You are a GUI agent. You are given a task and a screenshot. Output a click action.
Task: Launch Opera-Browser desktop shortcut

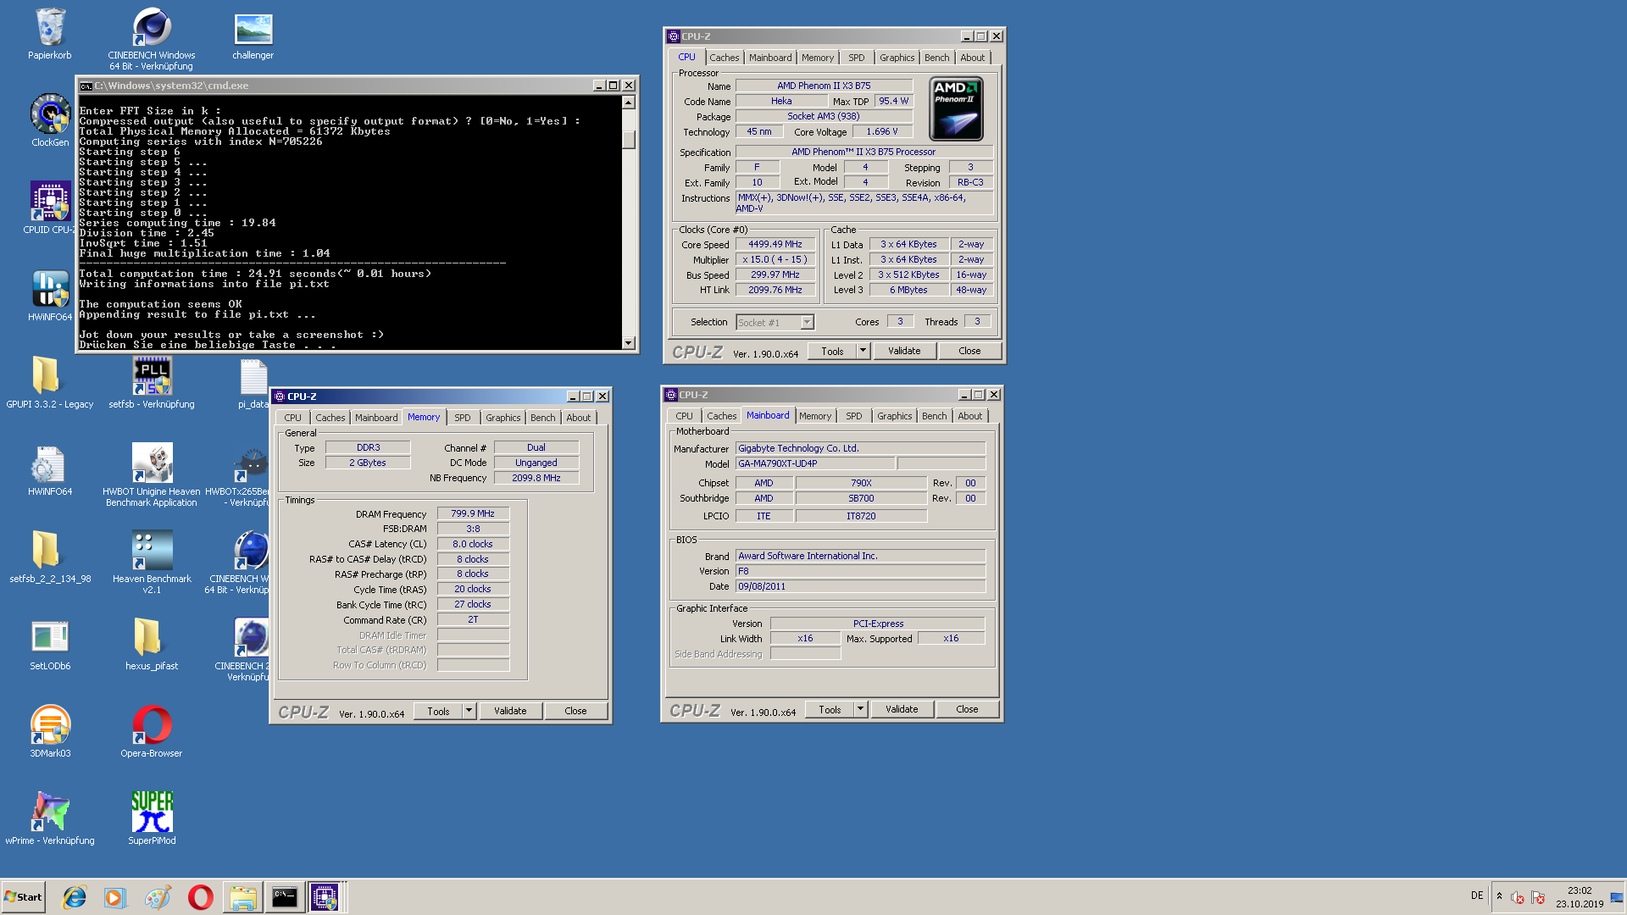(x=152, y=731)
